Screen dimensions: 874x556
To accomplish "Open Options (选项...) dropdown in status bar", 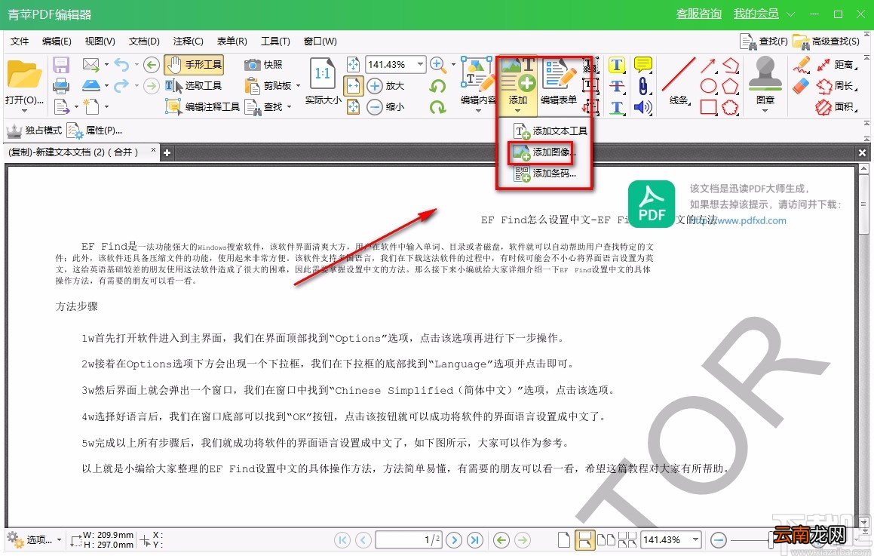I will tap(34, 539).
